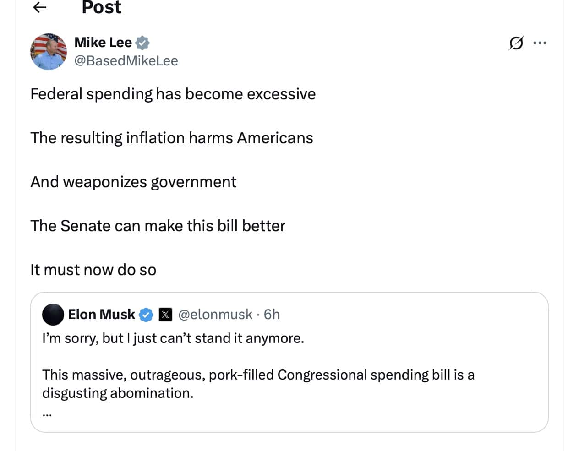Click the Elon Musk name in quote
The image size is (568, 451).
click(x=101, y=315)
